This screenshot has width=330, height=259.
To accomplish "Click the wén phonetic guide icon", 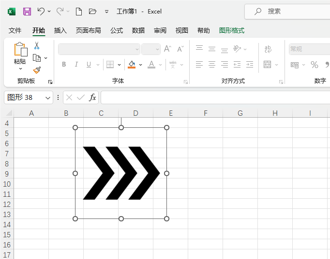I will point(173,64).
